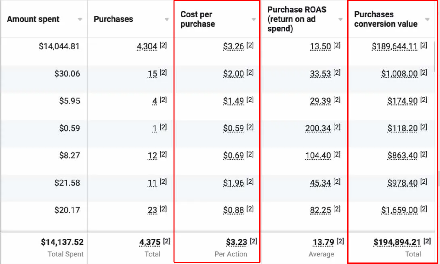Click footnote [2] beside 15 purchases
The height and width of the screenshot is (264, 440).
coord(163,73)
